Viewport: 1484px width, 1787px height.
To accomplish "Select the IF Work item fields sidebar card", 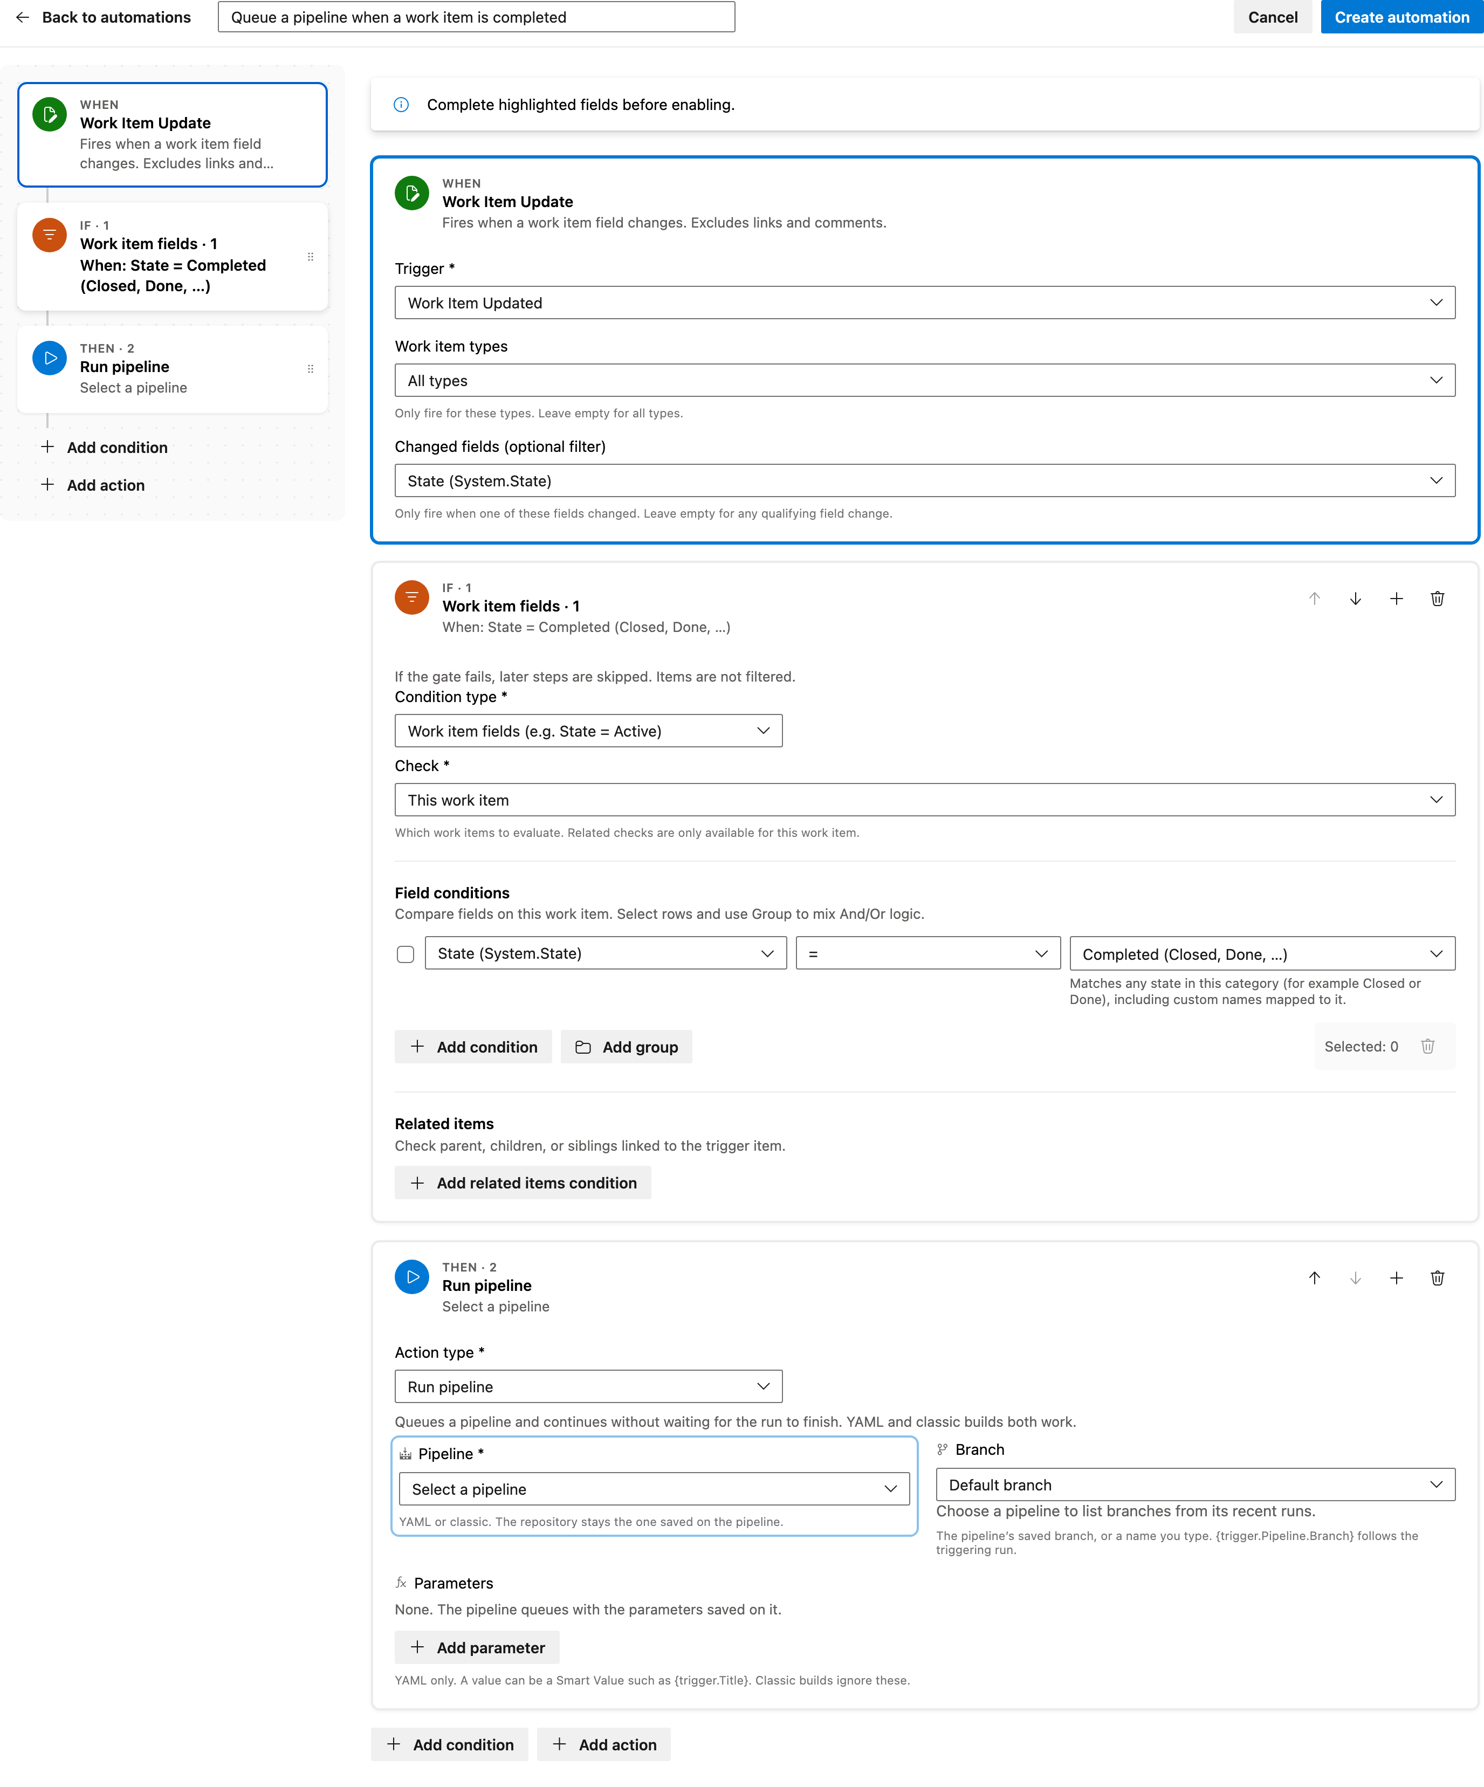I will point(173,257).
